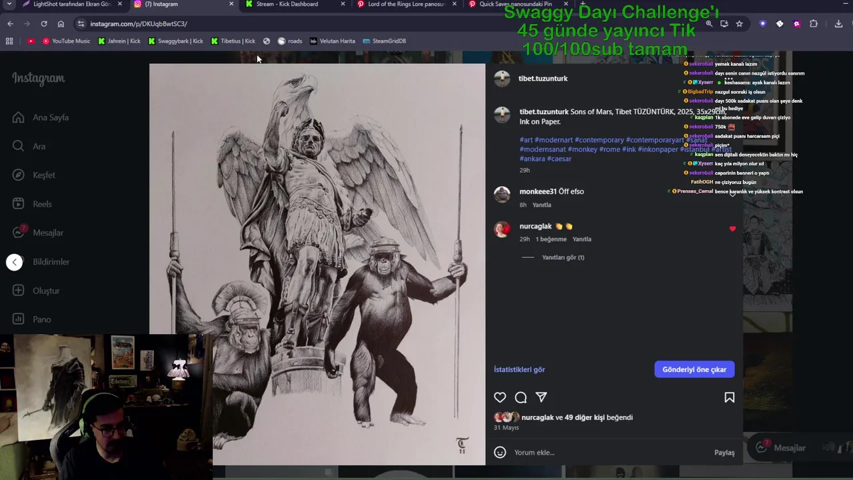Open the apps grid in the bookmarks bar
This screenshot has width=853, height=480.
(x=9, y=41)
